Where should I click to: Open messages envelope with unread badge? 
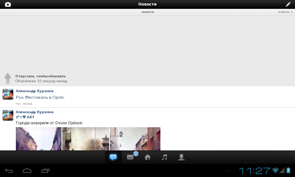131,157
